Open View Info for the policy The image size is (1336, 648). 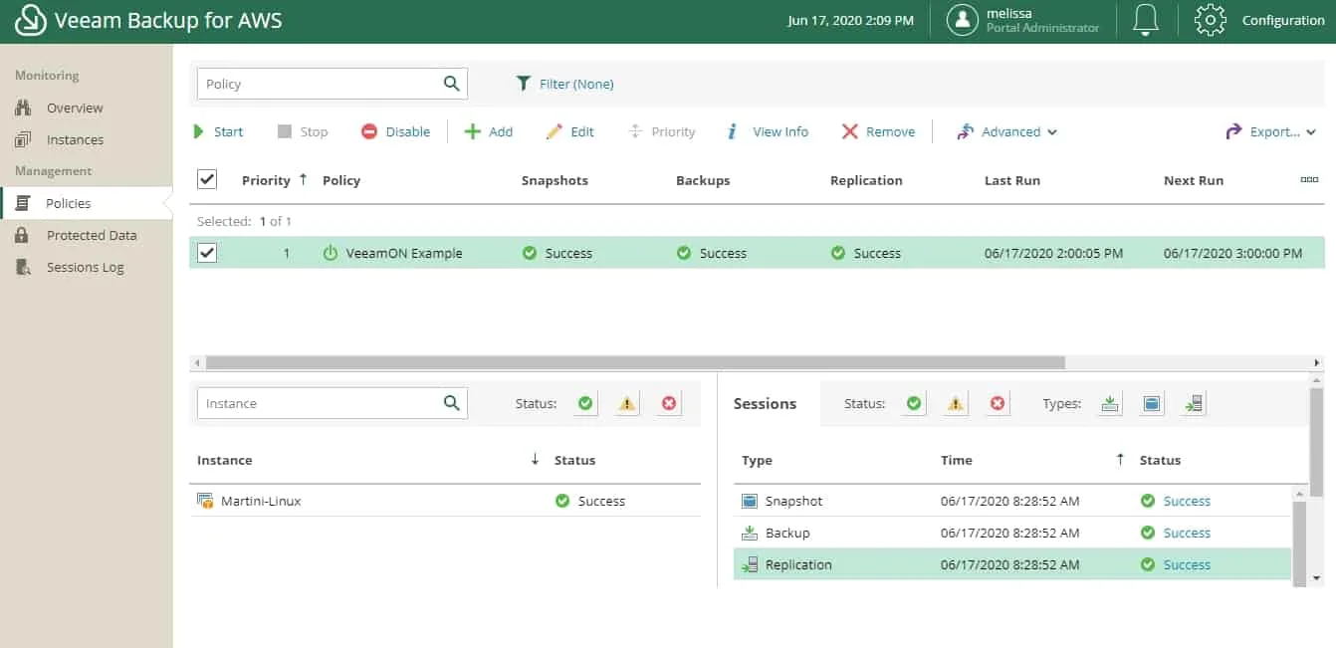[768, 131]
